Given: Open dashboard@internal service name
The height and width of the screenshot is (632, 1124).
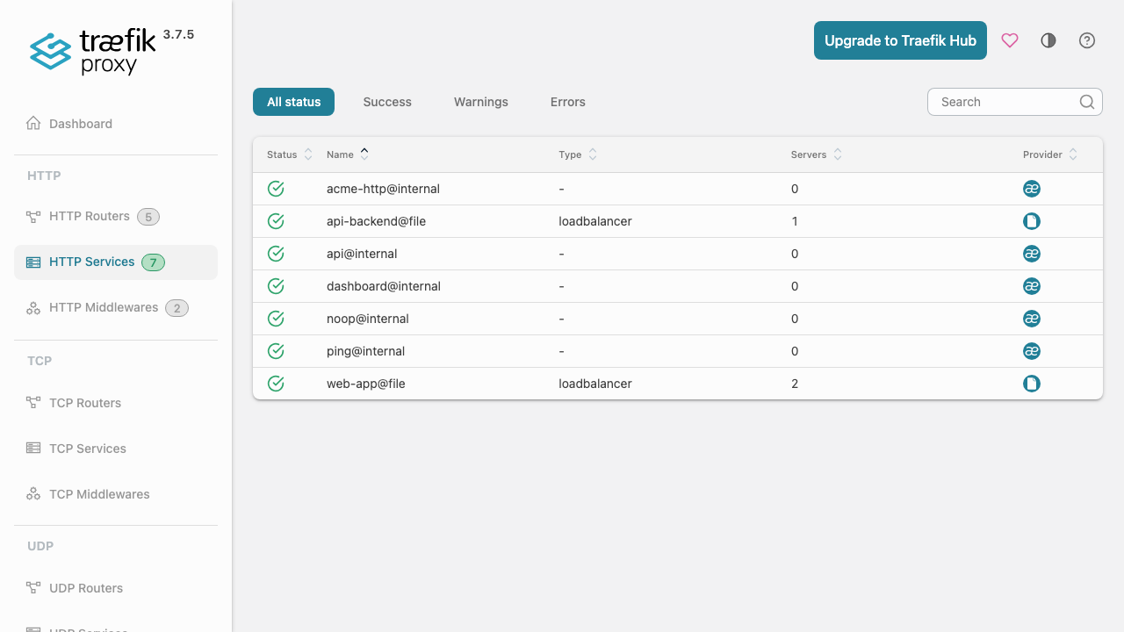Looking at the screenshot, I should coord(384,286).
